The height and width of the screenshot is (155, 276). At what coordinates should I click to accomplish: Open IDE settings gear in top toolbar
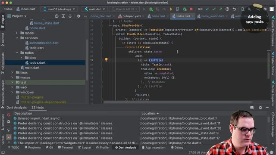click(x=265, y=9)
